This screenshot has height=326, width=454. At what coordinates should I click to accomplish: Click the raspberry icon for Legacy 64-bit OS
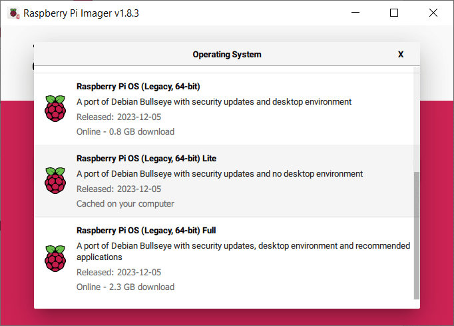click(55, 109)
